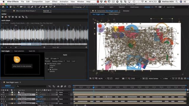Open the Presets Position Flicker dropdown
The image size is (189, 106).
[58, 61]
